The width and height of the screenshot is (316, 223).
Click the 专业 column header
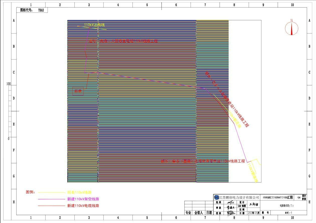[188, 213]
